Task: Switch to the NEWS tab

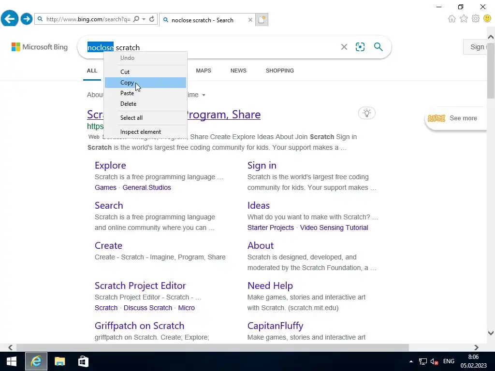Action: click(x=238, y=71)
